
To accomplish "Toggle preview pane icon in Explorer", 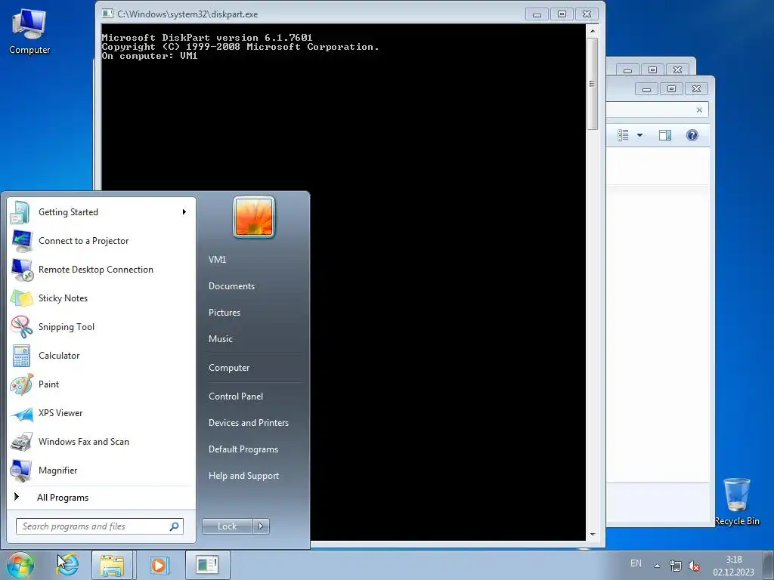I will tap(665, 135).
